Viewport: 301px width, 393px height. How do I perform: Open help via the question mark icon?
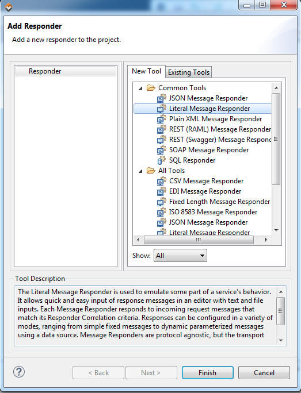19,372
